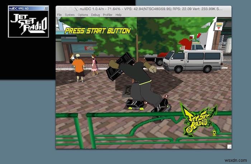Close the nullDC VMU A0 window
251x164 pixels.
click(x=46, y=8)
